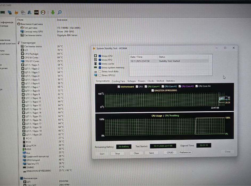Click the Close button in dialog
This screenshot has height=186, width=251.
[x=228, y=151]
